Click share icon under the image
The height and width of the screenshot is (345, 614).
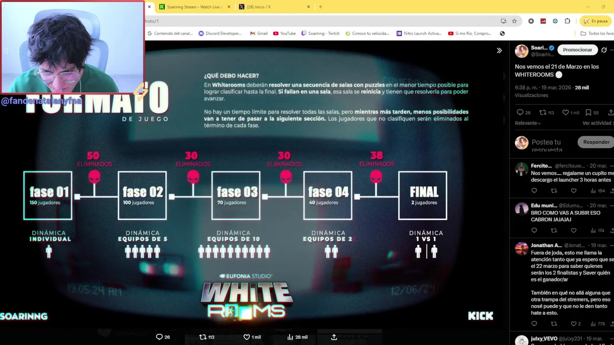pos(334,337)
